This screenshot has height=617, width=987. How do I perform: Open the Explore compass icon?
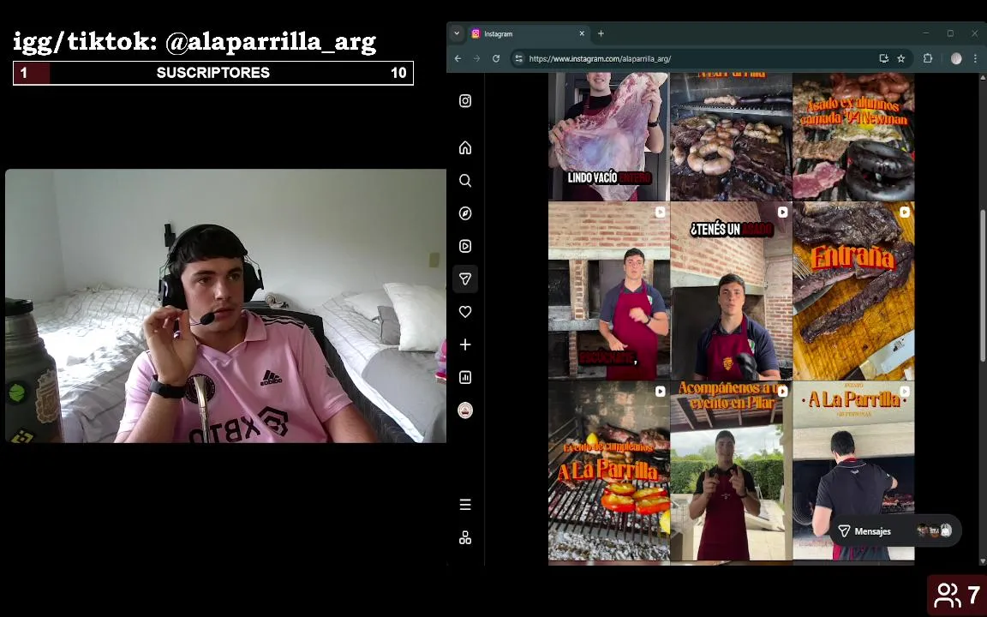coord(465,213)
